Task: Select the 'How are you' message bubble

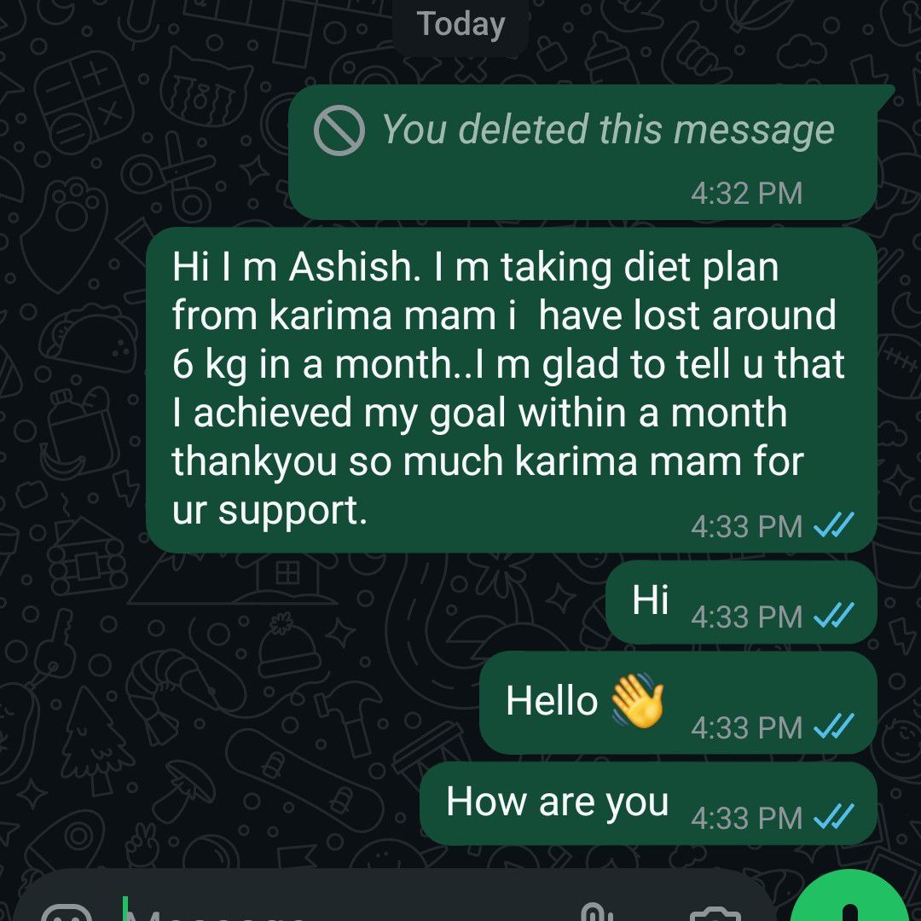Action: tap(648, 803)
